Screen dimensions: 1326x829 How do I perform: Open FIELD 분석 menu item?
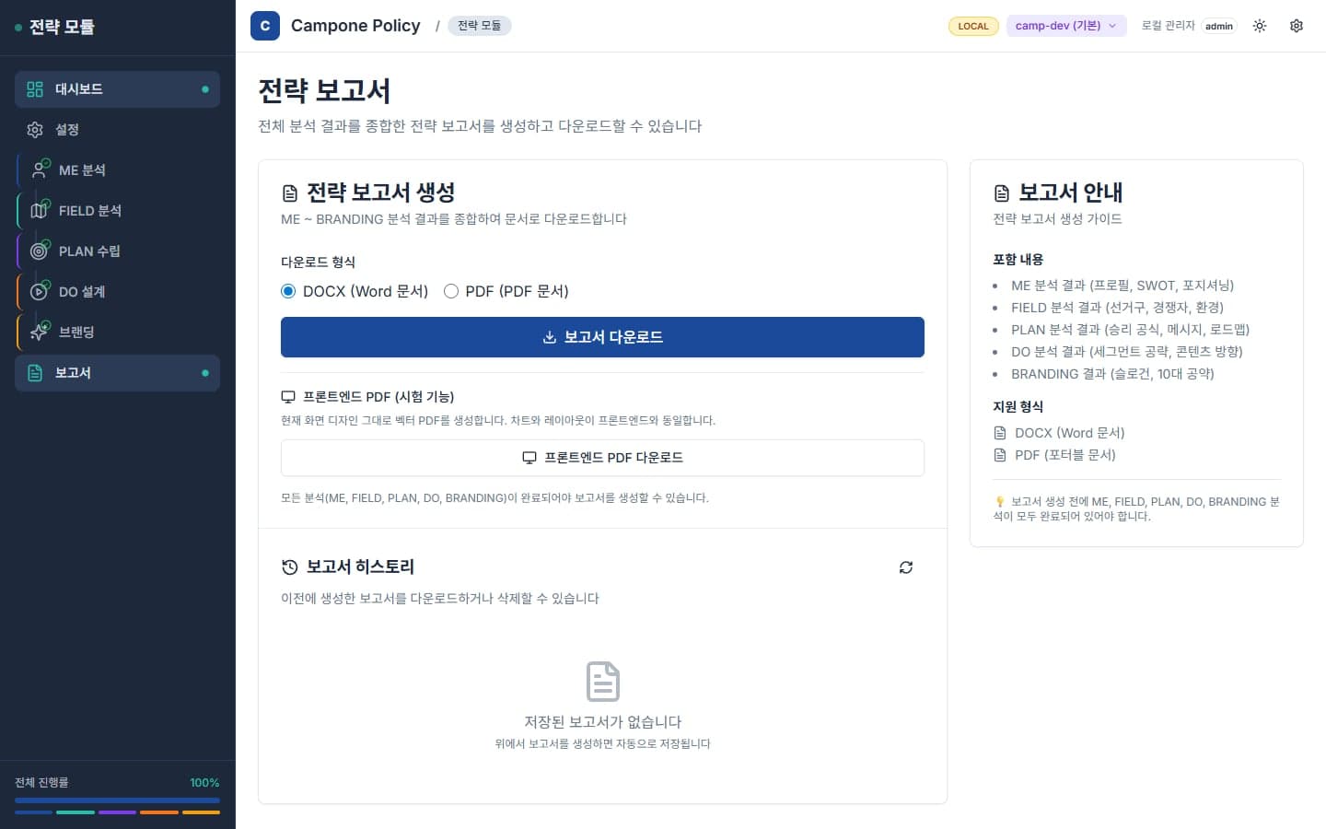click(x=118, y=211)
